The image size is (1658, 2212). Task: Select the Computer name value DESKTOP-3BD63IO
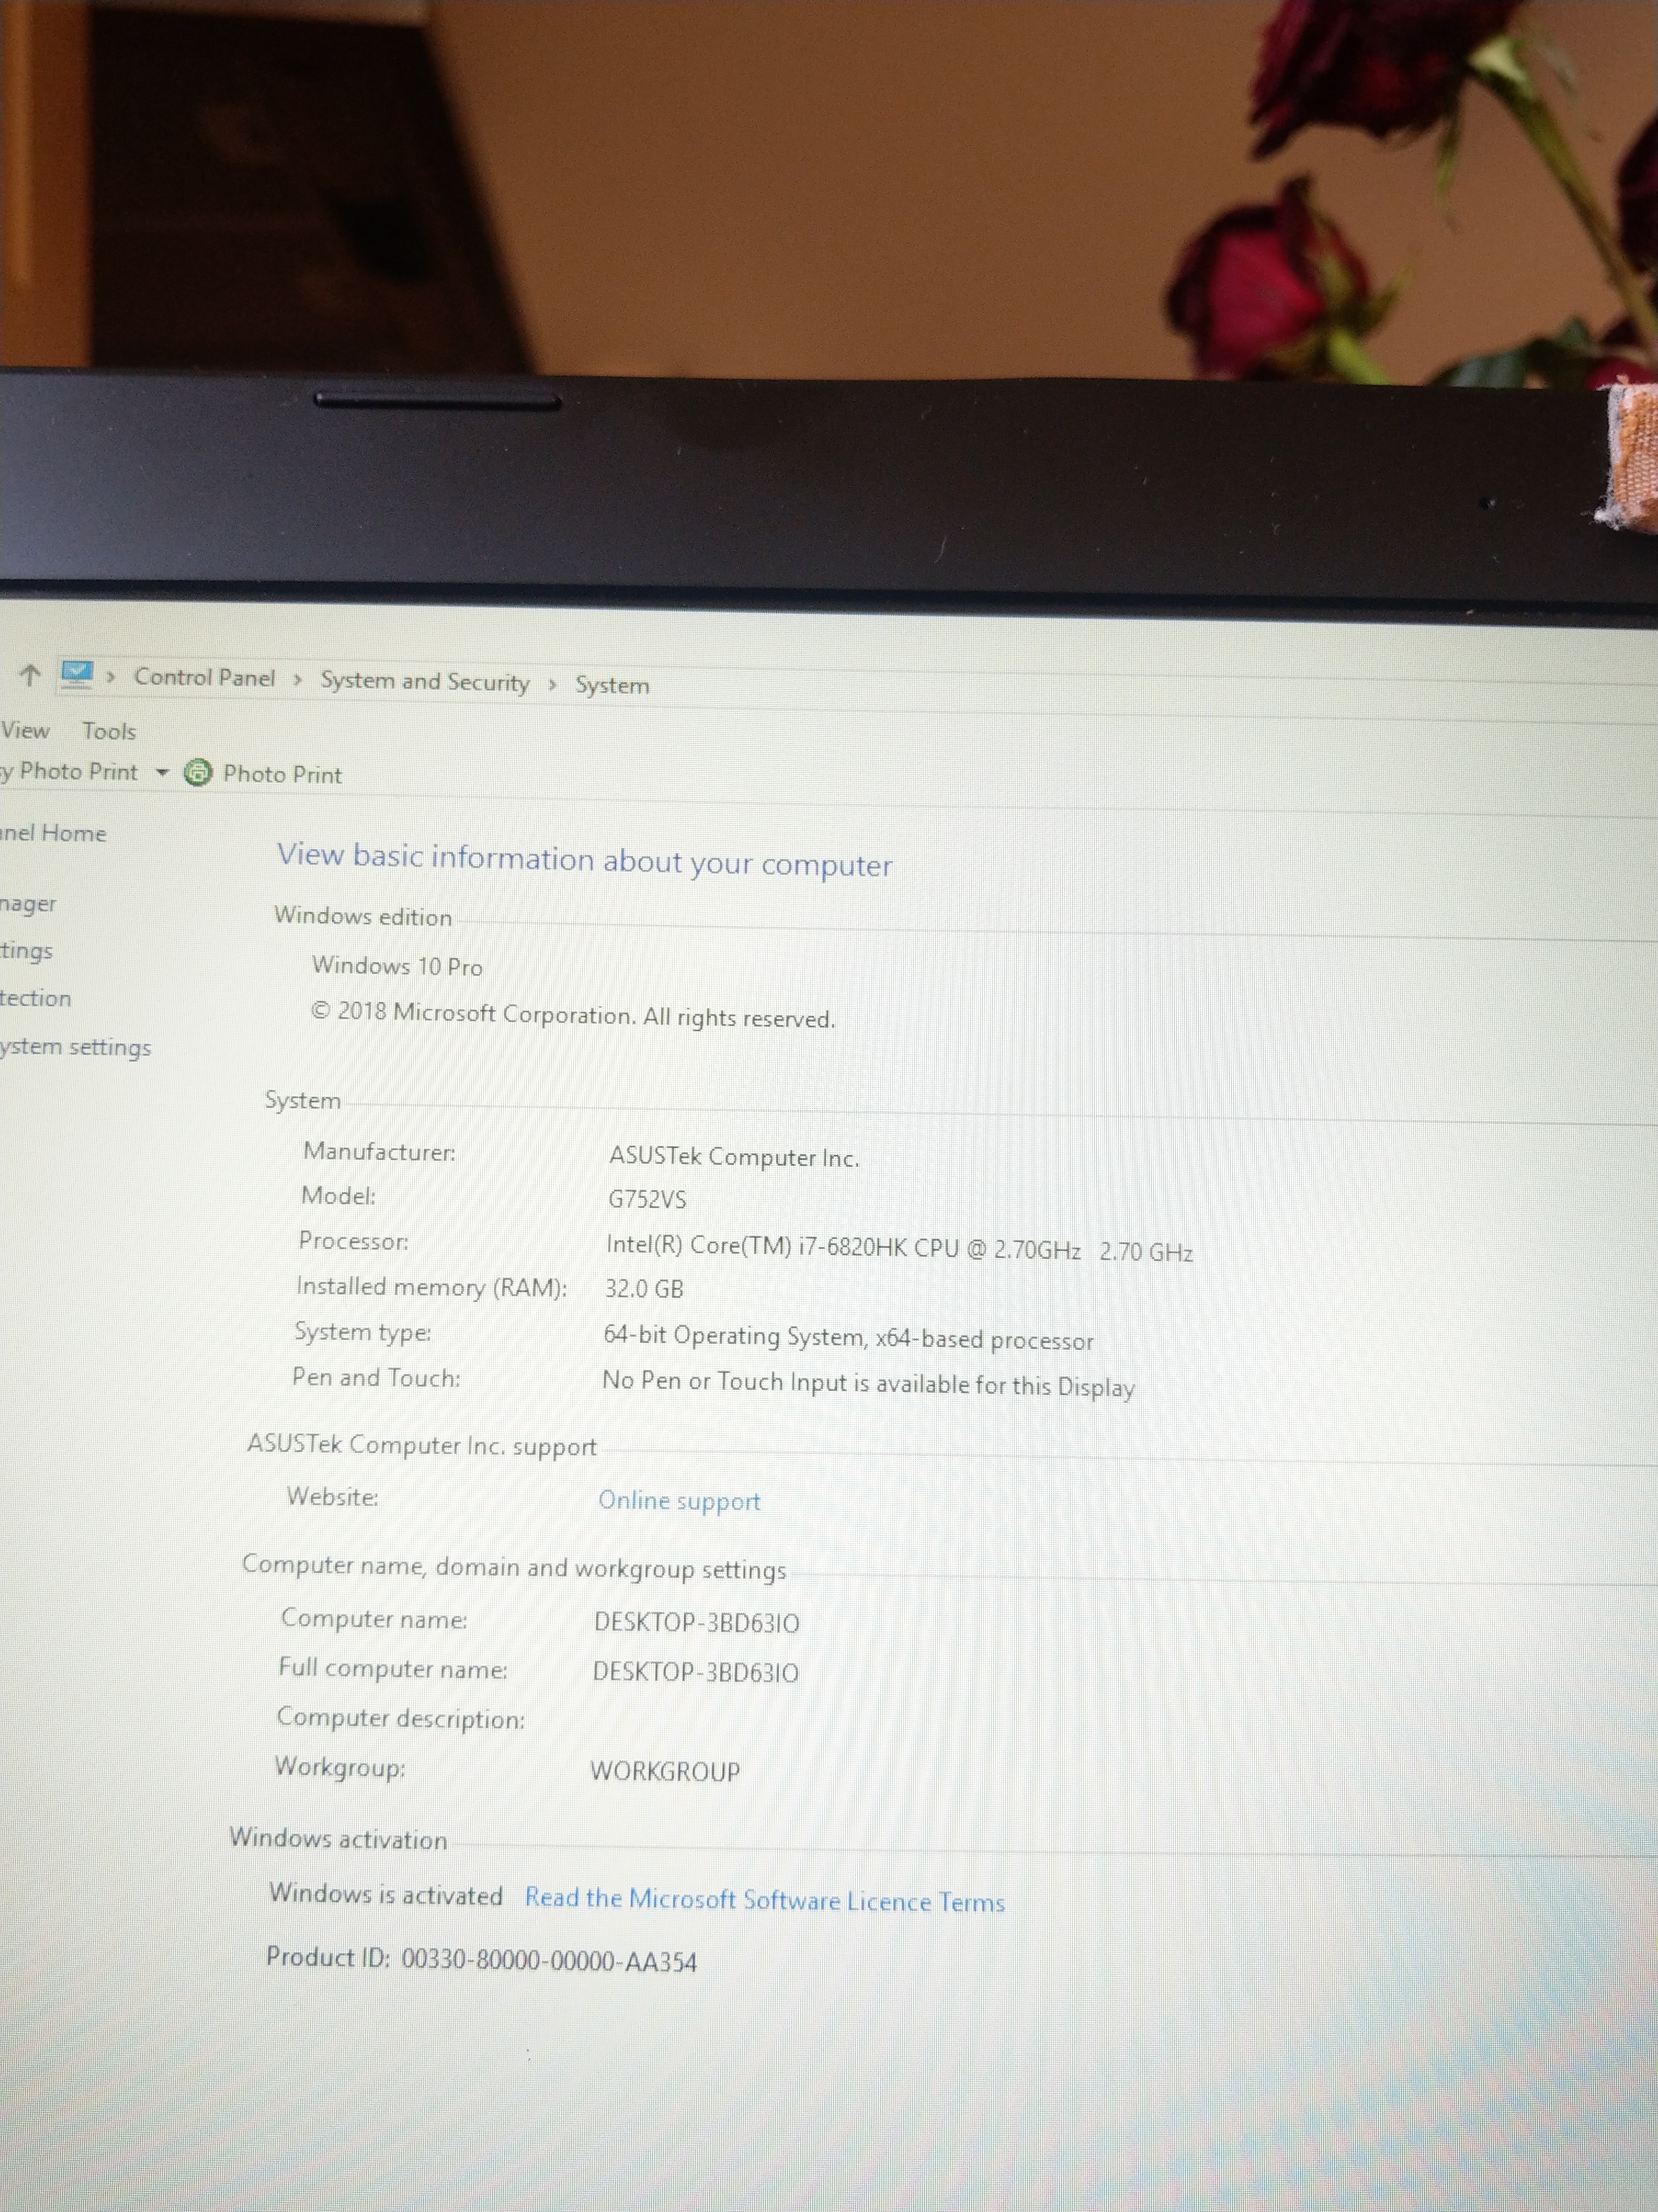[696, 1622]
